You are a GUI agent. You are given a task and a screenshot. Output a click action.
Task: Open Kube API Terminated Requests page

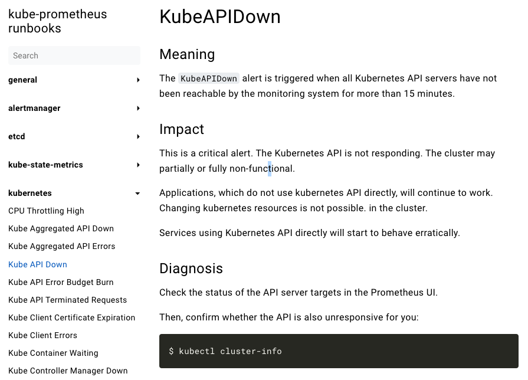coord(68,300)
